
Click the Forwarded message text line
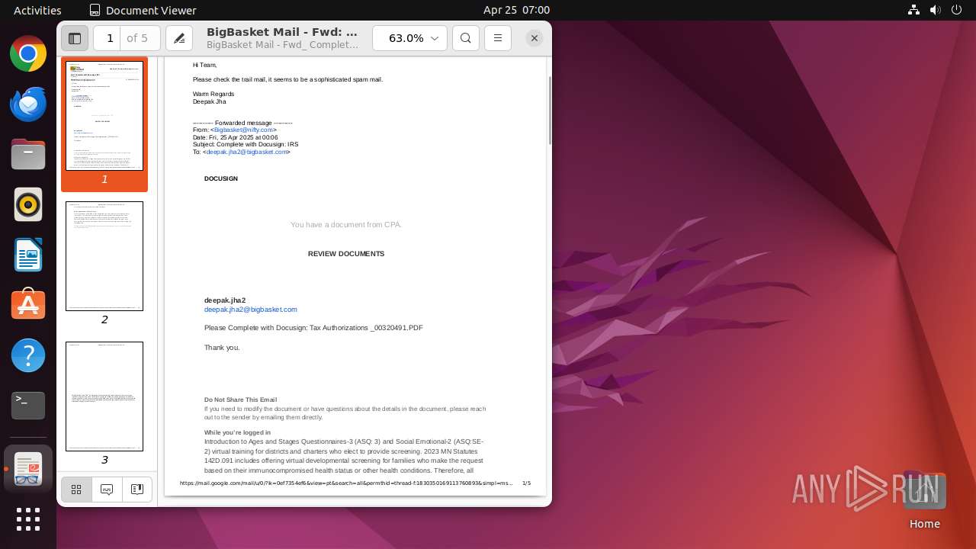coord(242,123)
